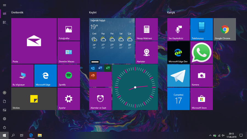Open the Telefonunuz tile
This screenshot has height=139, width=247.
tap(201, 29)
